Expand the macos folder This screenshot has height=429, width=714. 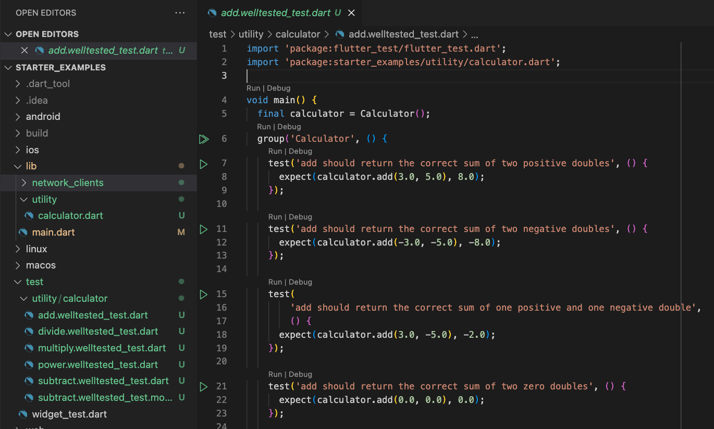point(18,265)
